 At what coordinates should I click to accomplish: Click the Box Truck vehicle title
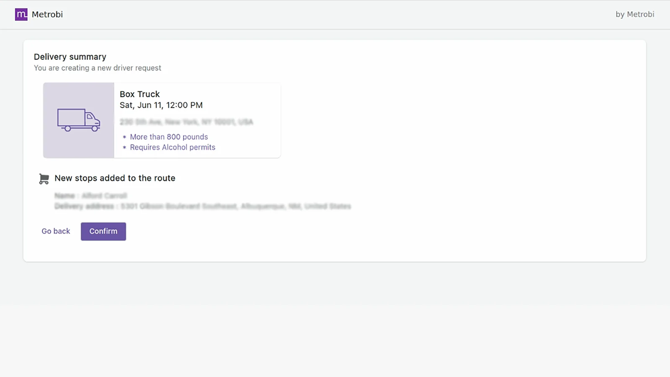[x=140, y=94]
